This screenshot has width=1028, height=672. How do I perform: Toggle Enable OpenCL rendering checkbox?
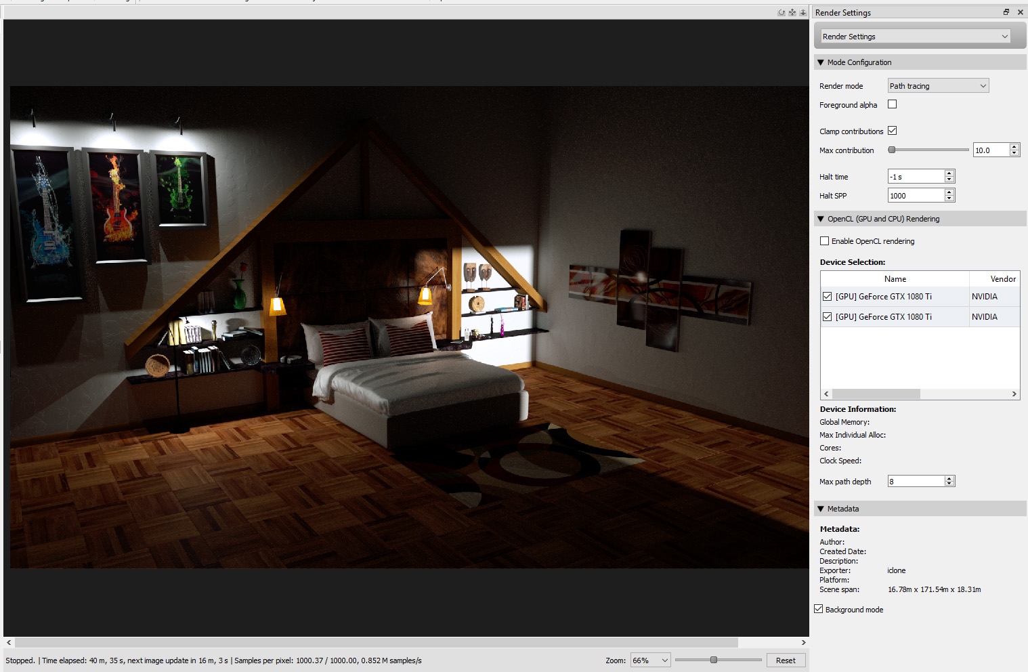(824, 241)
